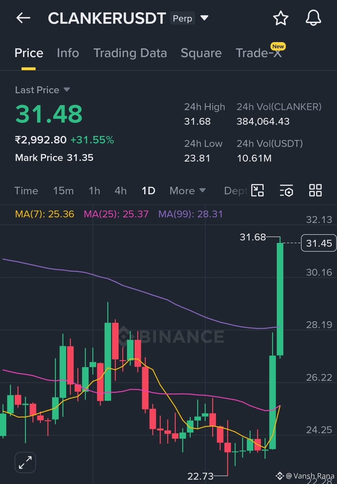Tap the 26.22 price axis label
The width and height of the screenshot is (337, 484).
click(319, 377)
